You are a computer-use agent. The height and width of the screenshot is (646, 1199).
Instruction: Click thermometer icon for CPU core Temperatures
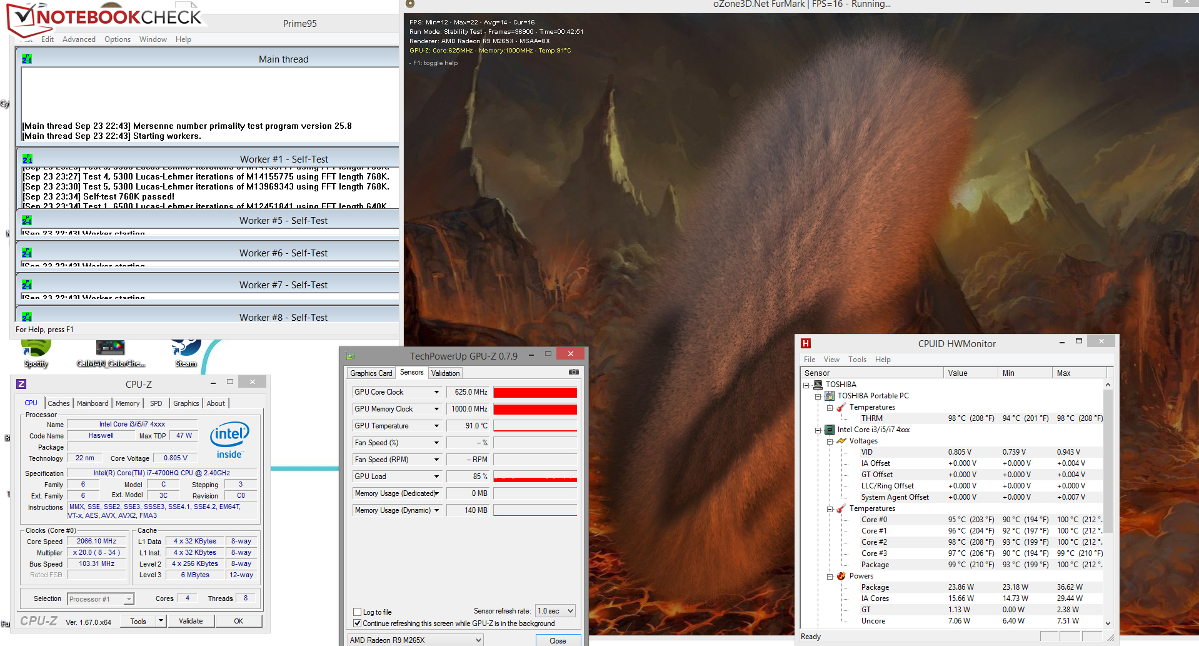tap(841, 508)
